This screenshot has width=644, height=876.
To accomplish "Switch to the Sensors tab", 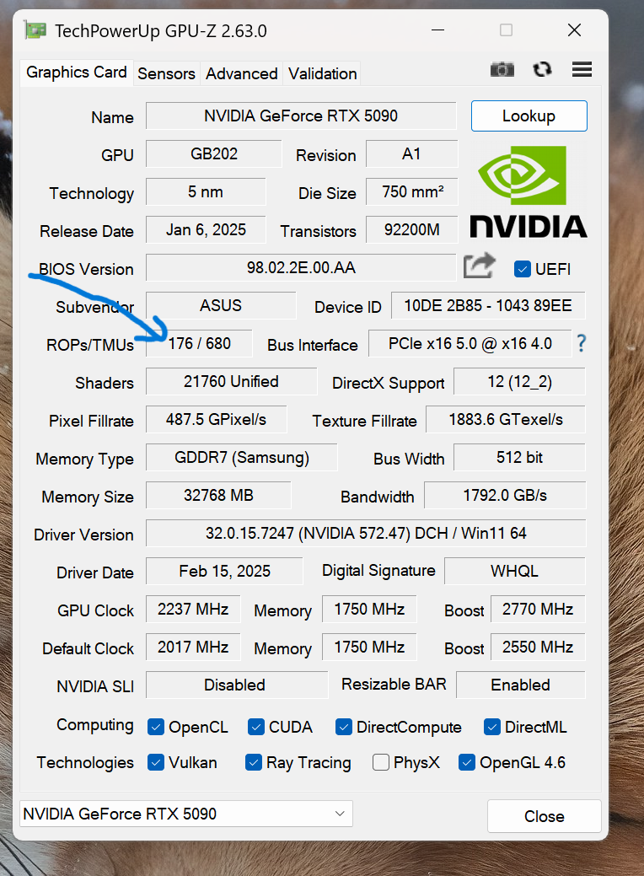I will (x=166, y=73).
